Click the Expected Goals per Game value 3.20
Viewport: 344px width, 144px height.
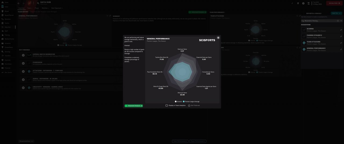(x=204, y=59)
